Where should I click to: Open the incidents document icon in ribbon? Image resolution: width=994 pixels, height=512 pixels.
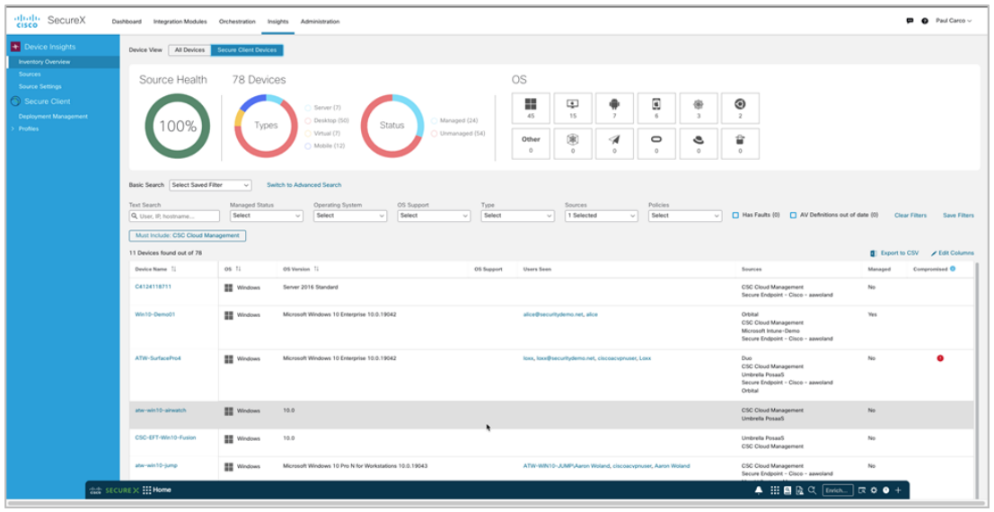(799, 490)
